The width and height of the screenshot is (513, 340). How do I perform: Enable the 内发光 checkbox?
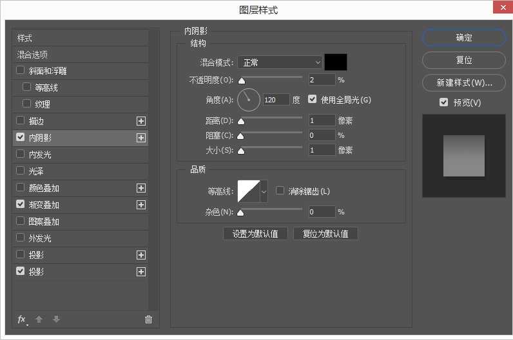pyautogui.click(x=20, y=154)
